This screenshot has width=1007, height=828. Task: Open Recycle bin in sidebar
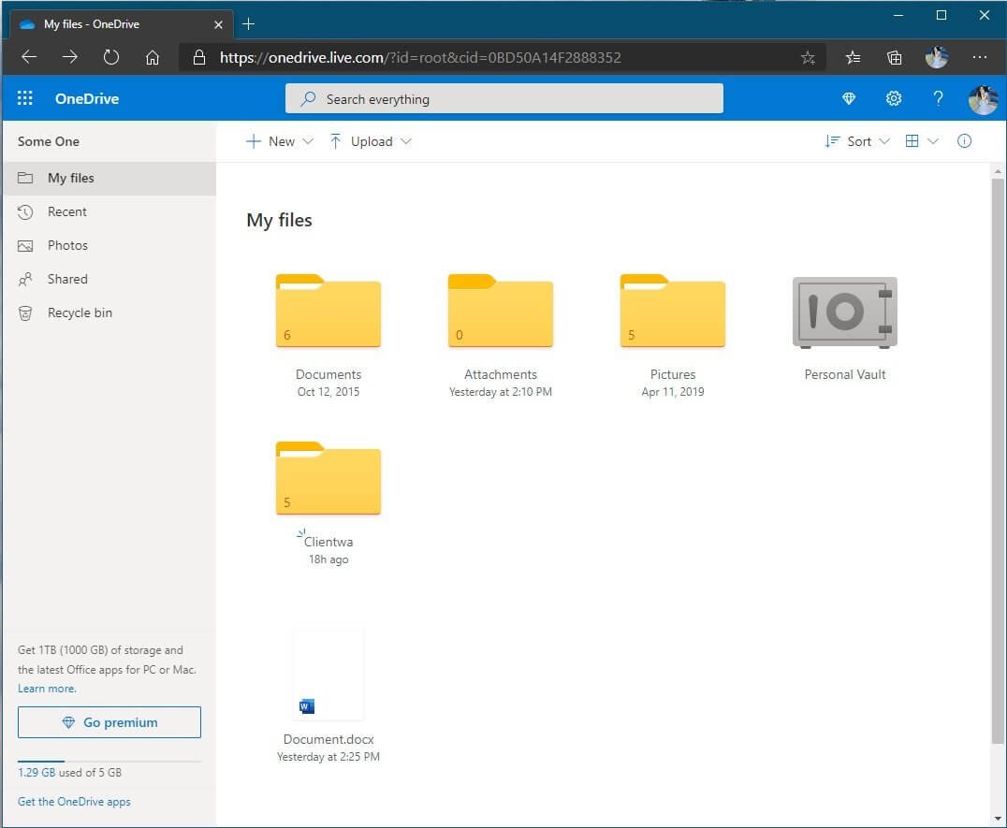click(109, 312)
